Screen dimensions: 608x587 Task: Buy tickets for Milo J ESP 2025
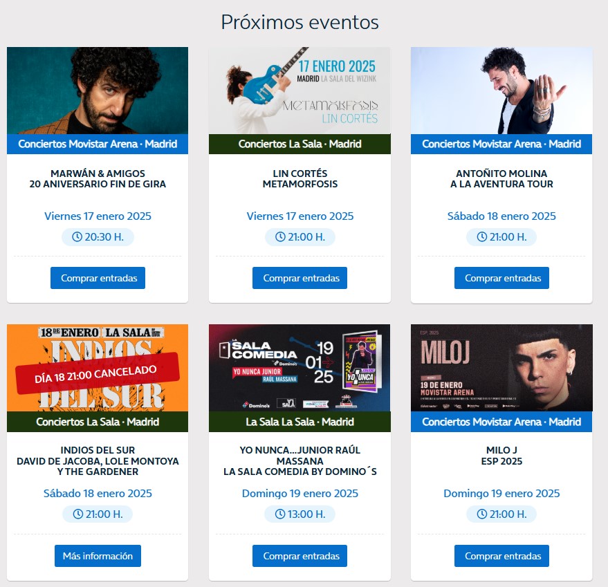click(x=501, y=556)
